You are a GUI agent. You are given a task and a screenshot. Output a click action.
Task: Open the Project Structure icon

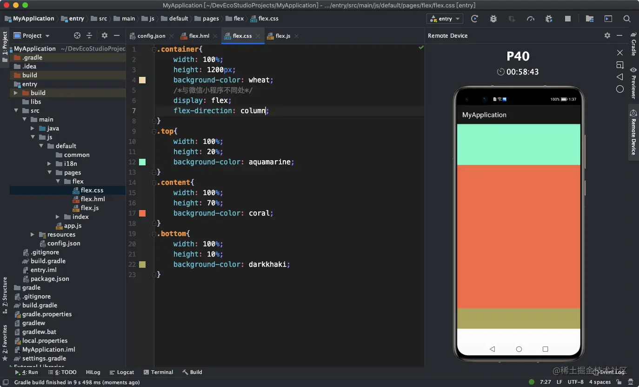[590, 19]
